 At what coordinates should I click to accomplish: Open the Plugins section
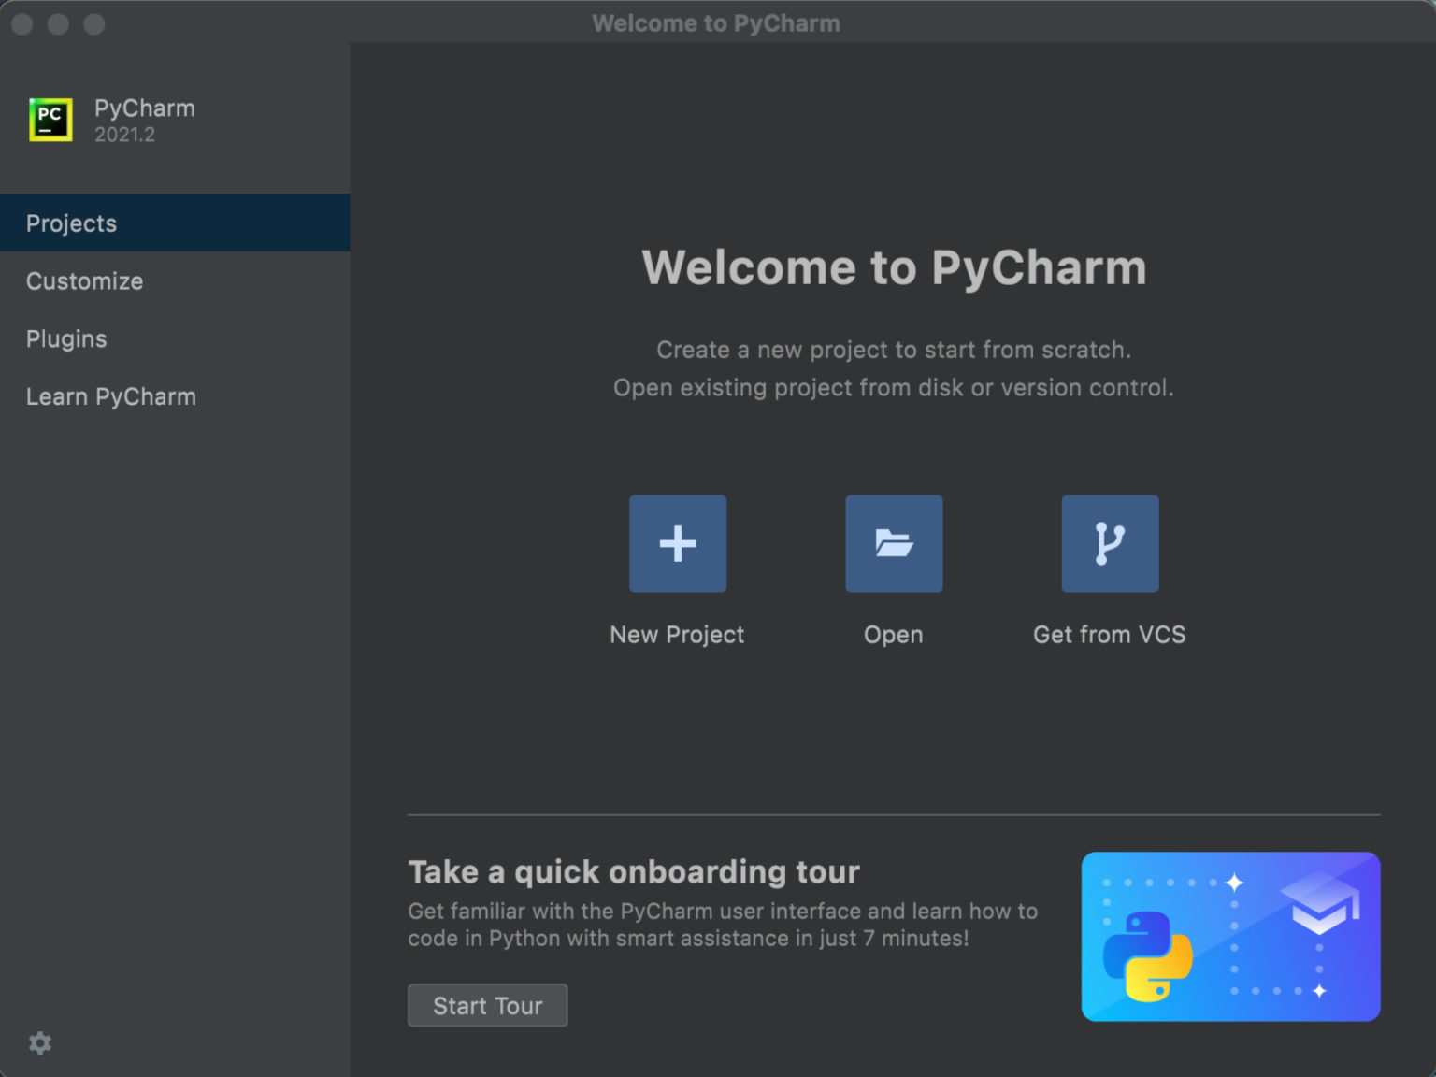click(x=66, y=338)
